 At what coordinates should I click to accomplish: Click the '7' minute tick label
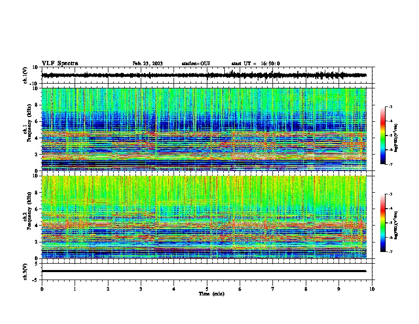[x=273, y=289]
